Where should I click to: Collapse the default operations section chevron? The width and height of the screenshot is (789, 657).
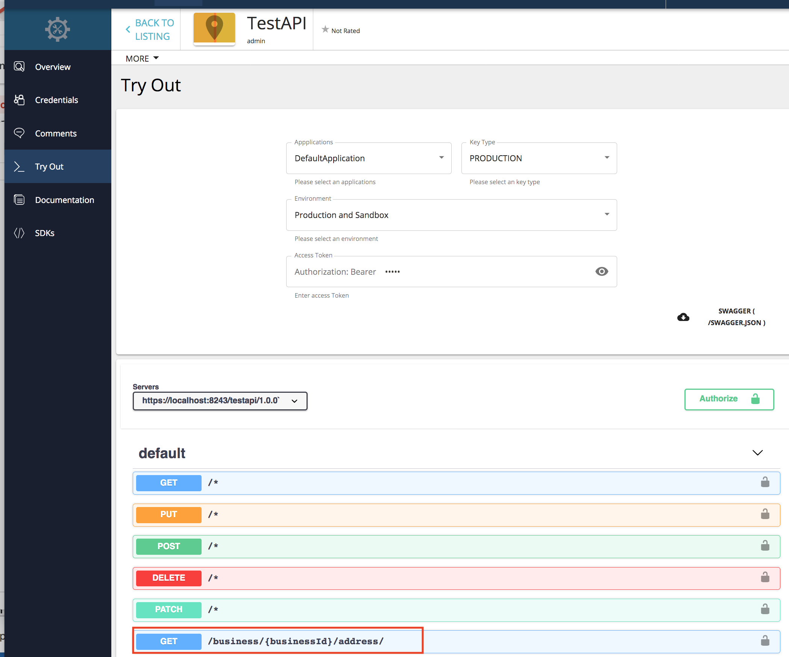(757, 453)
